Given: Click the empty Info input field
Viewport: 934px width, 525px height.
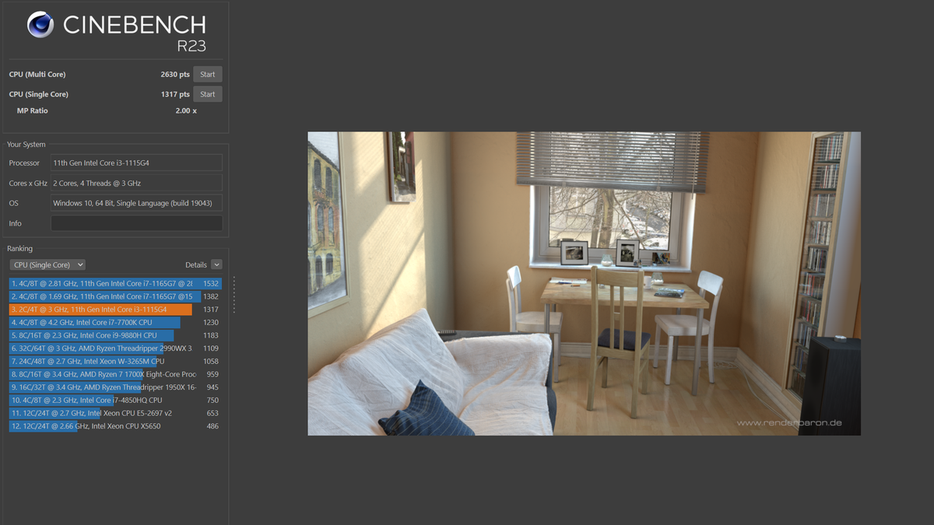Looking at the screenshot, I should click(x=136, y=223).
